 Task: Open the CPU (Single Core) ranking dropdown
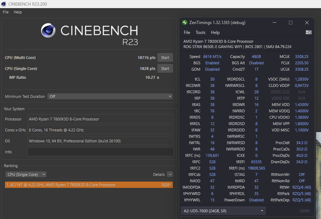(26, 174)
